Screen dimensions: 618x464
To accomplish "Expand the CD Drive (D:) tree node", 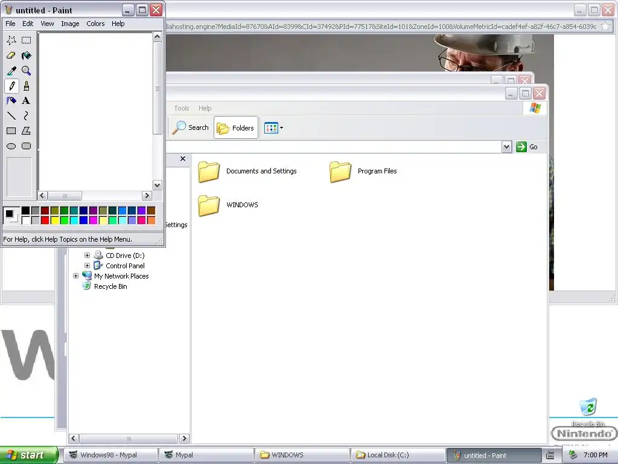I will [87, 256].
